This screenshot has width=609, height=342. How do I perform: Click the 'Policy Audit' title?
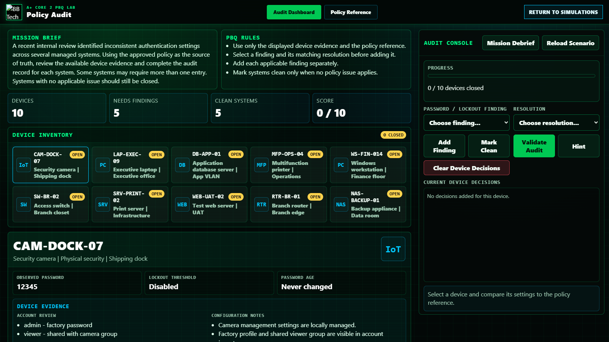pos(49,15)
